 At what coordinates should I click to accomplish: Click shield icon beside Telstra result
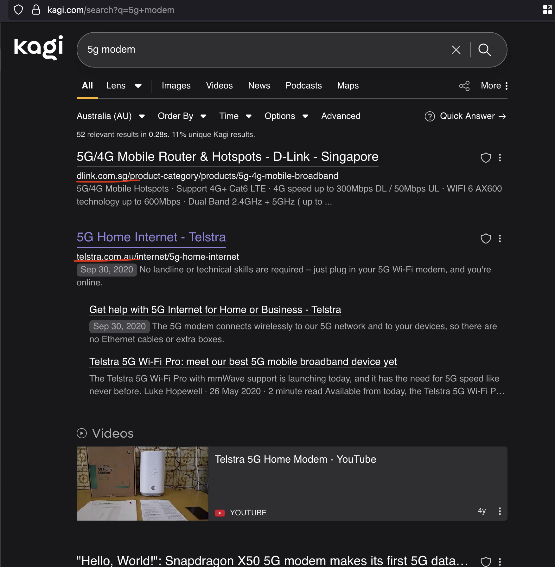(x=486, y=238)
